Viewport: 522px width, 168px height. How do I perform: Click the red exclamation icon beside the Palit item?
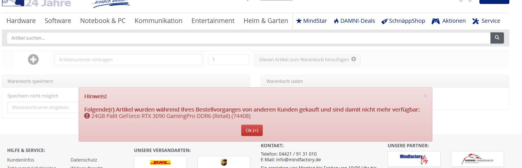pyautogui.click(x=87, y=116)
